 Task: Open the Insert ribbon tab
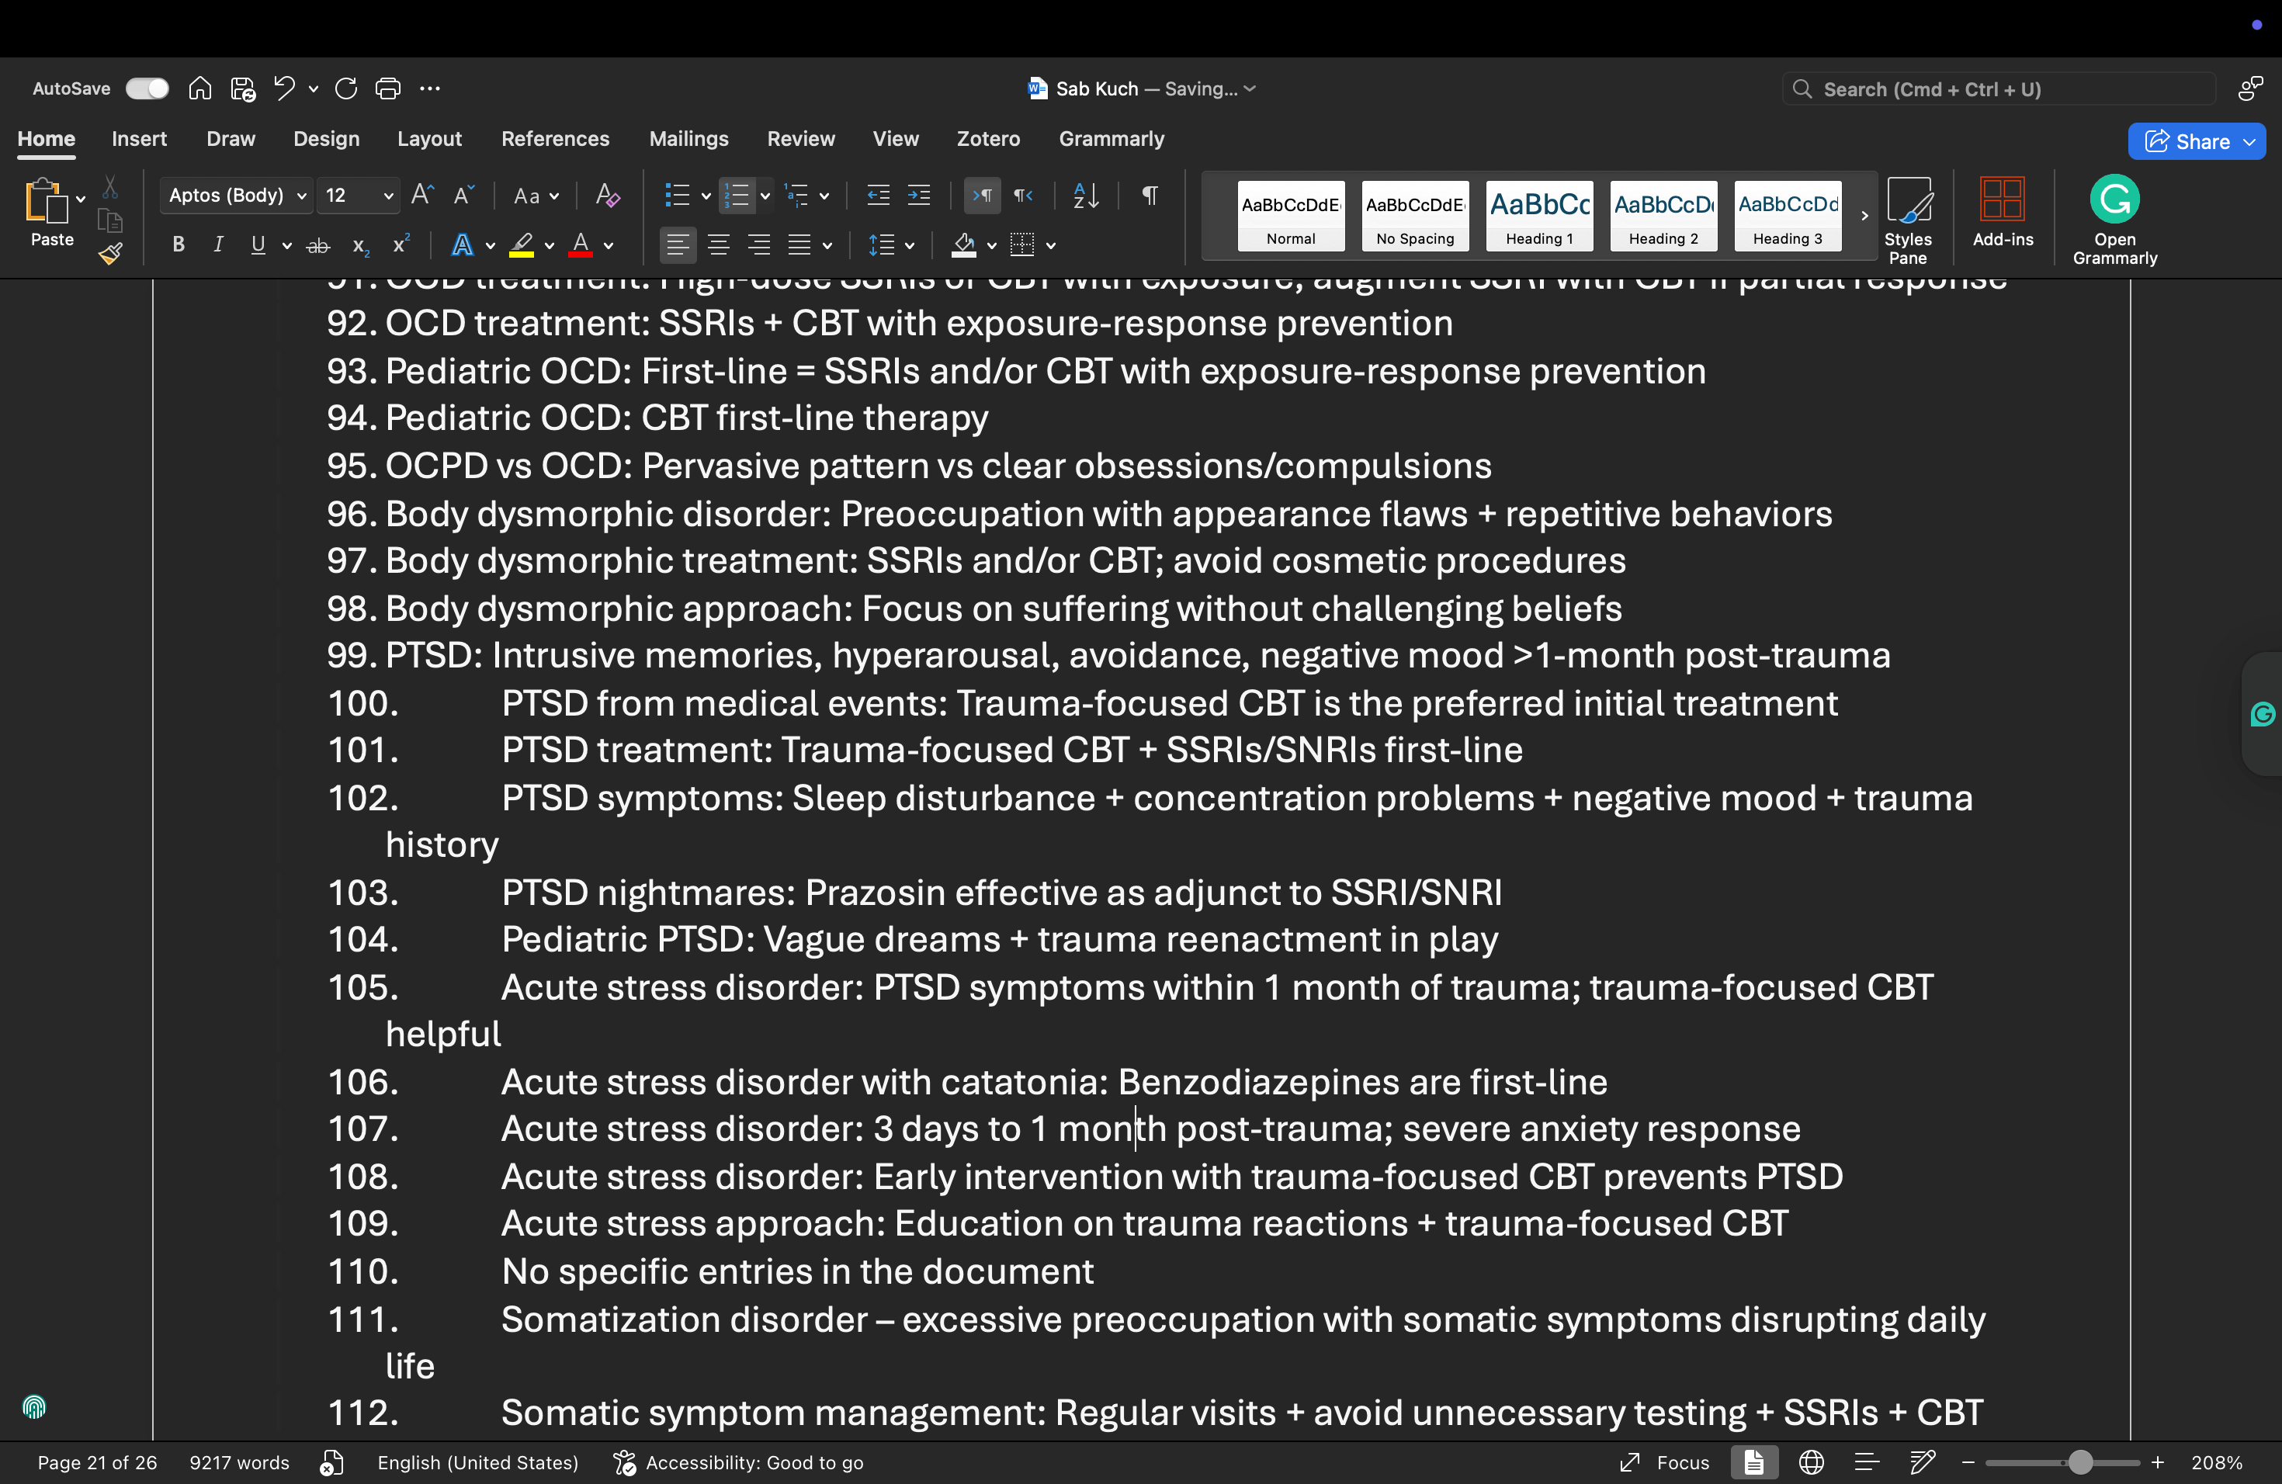point(139,139)
